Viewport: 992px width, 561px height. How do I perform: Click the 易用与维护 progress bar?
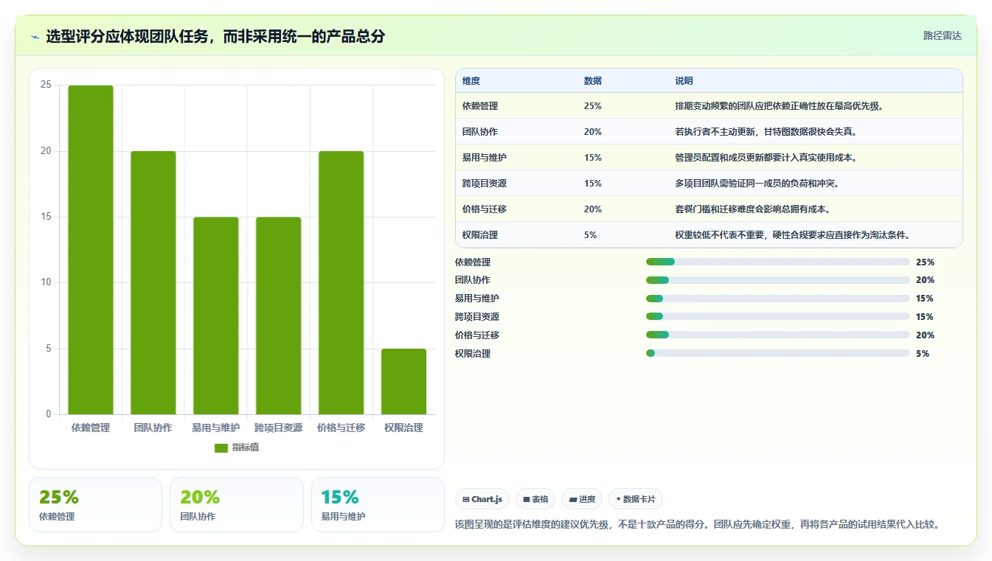(x=778, y=299)
